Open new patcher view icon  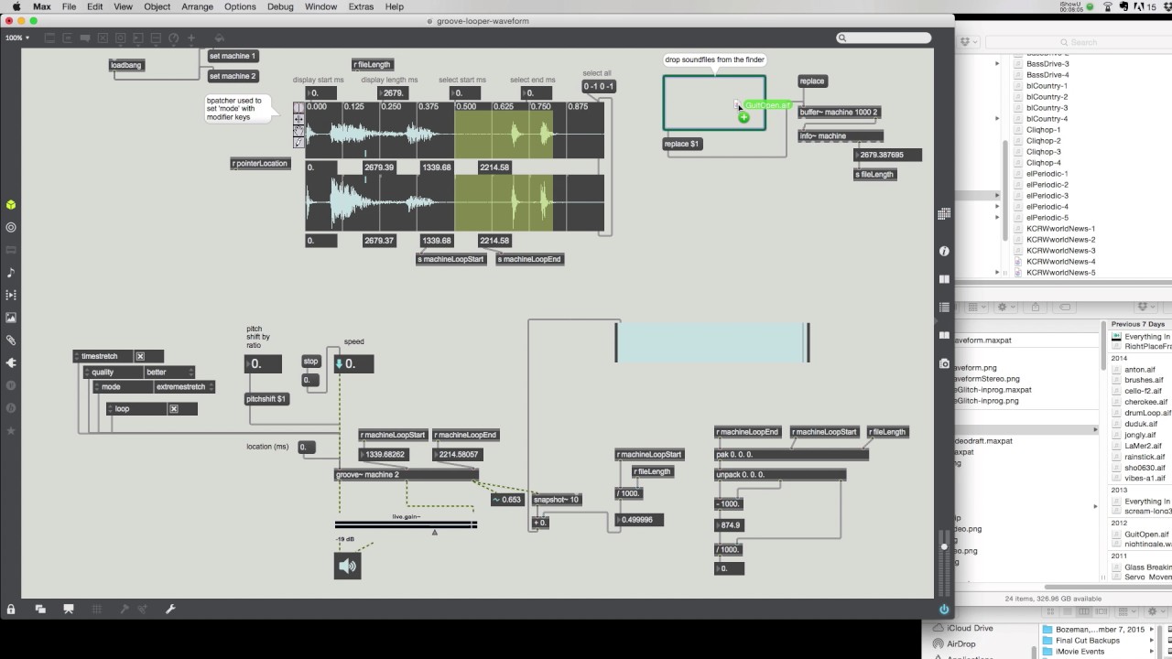[40, 609]
